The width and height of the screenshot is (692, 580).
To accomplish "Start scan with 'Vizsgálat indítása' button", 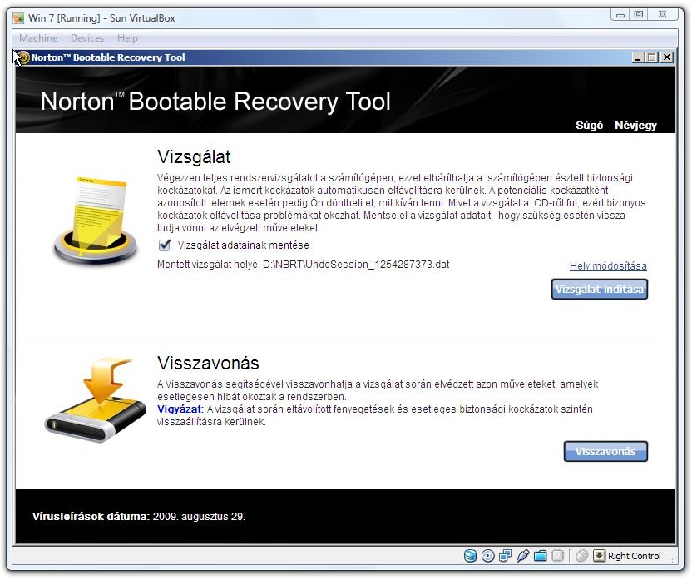I will [600, 289].
